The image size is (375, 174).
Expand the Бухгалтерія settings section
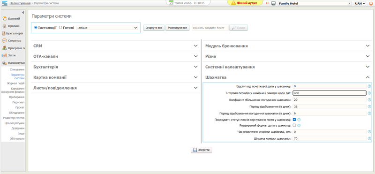coord(115,67)
